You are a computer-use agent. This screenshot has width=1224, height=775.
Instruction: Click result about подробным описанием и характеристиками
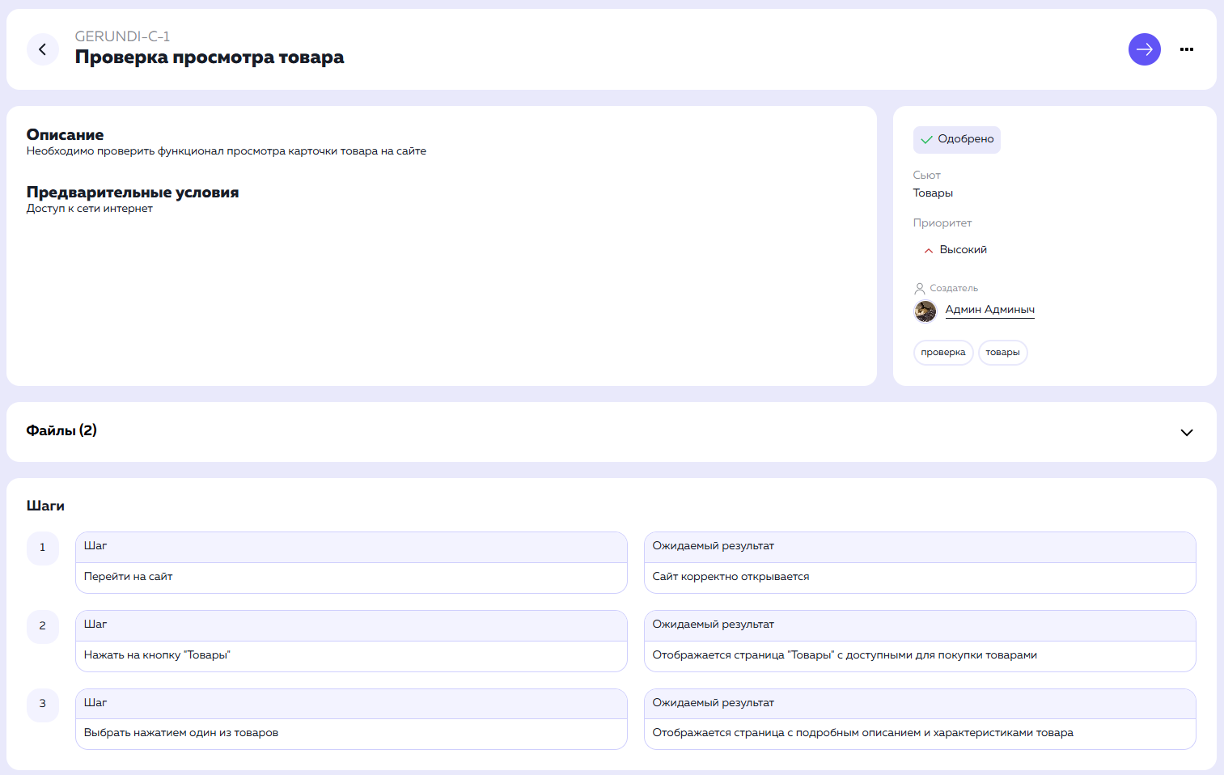[x=862, y=733]
